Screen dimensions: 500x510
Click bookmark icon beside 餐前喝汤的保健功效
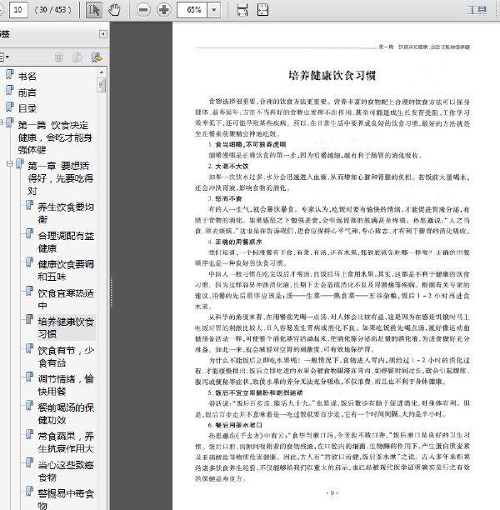29,405
